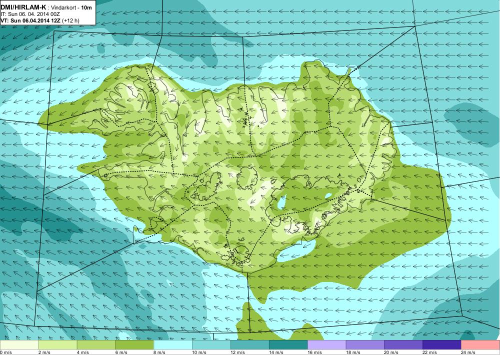Screen dimensions: 500x355
Task: Click the pink legend swatch starting at 24 m/s
Action: tap(480, 345)
